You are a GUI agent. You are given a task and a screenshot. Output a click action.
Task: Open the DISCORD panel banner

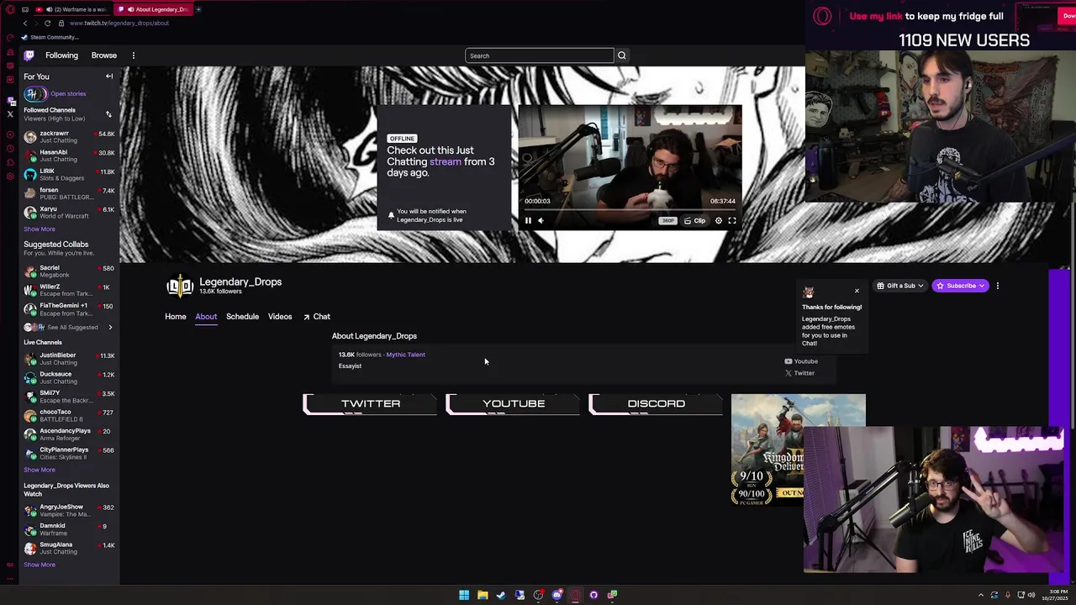(x=656, y=404)
